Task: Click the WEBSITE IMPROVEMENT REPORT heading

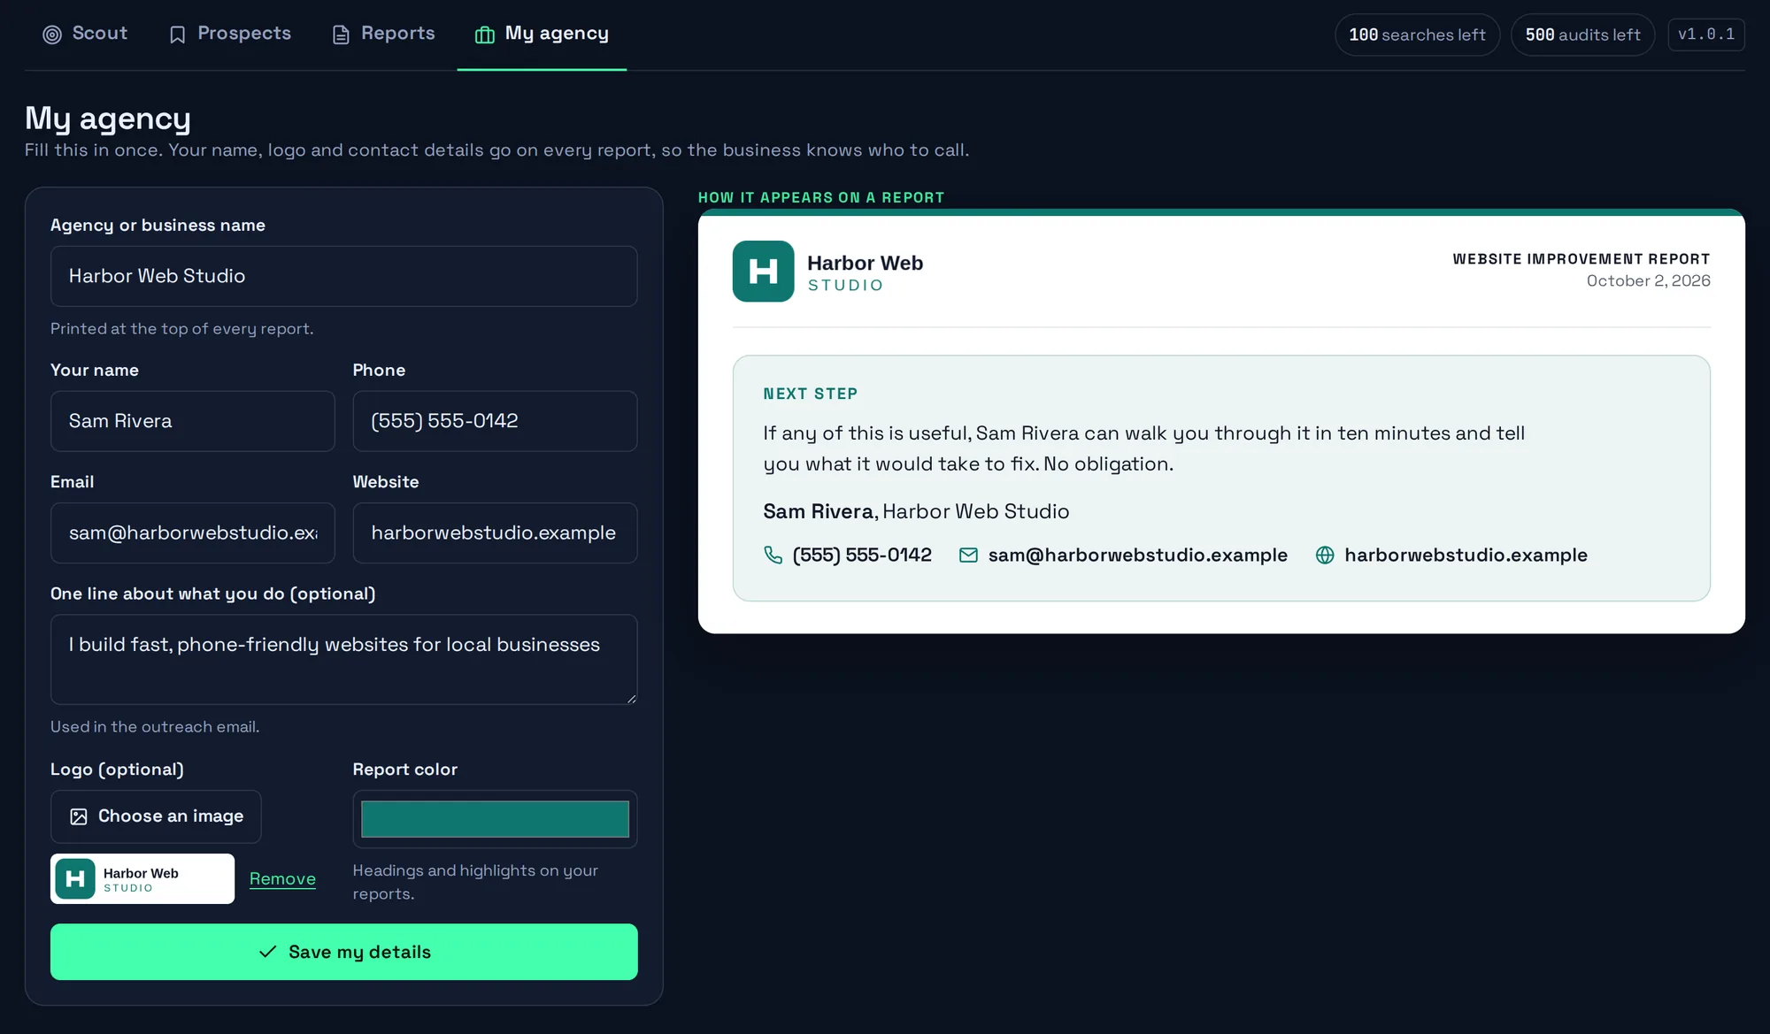Action: pos(1581,259)
